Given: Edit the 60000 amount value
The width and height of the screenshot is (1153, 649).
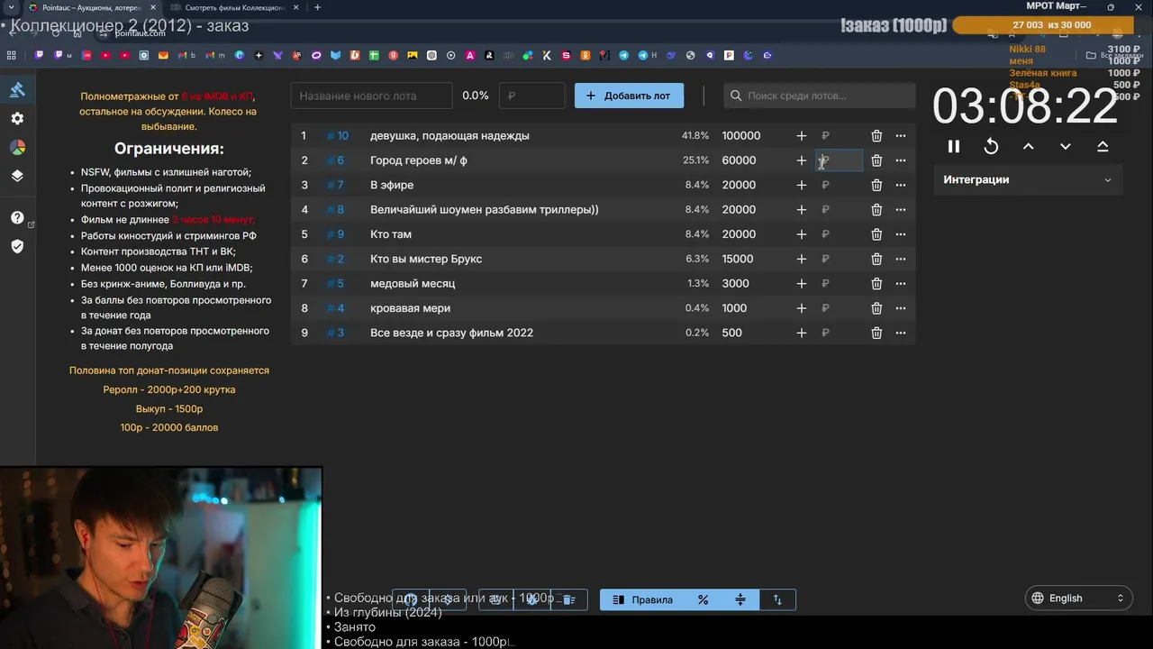Looking at the screenshot, I should (739, 160).
